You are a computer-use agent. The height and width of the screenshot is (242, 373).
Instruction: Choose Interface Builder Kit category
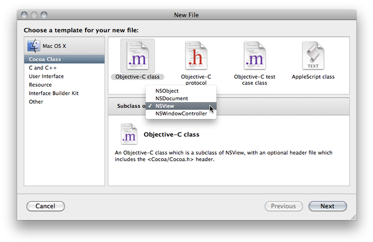click(x=53, y=93)
